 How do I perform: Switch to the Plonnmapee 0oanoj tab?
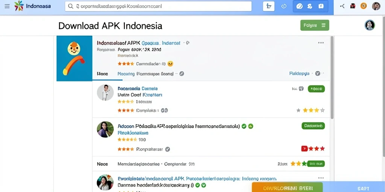pyautogui.click(x=155, y=73)
